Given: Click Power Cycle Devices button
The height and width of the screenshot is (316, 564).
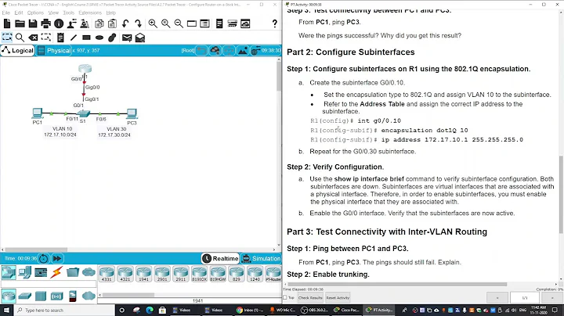Looking at the screenshot, I should pyautogui.click(x=44, y=258).
